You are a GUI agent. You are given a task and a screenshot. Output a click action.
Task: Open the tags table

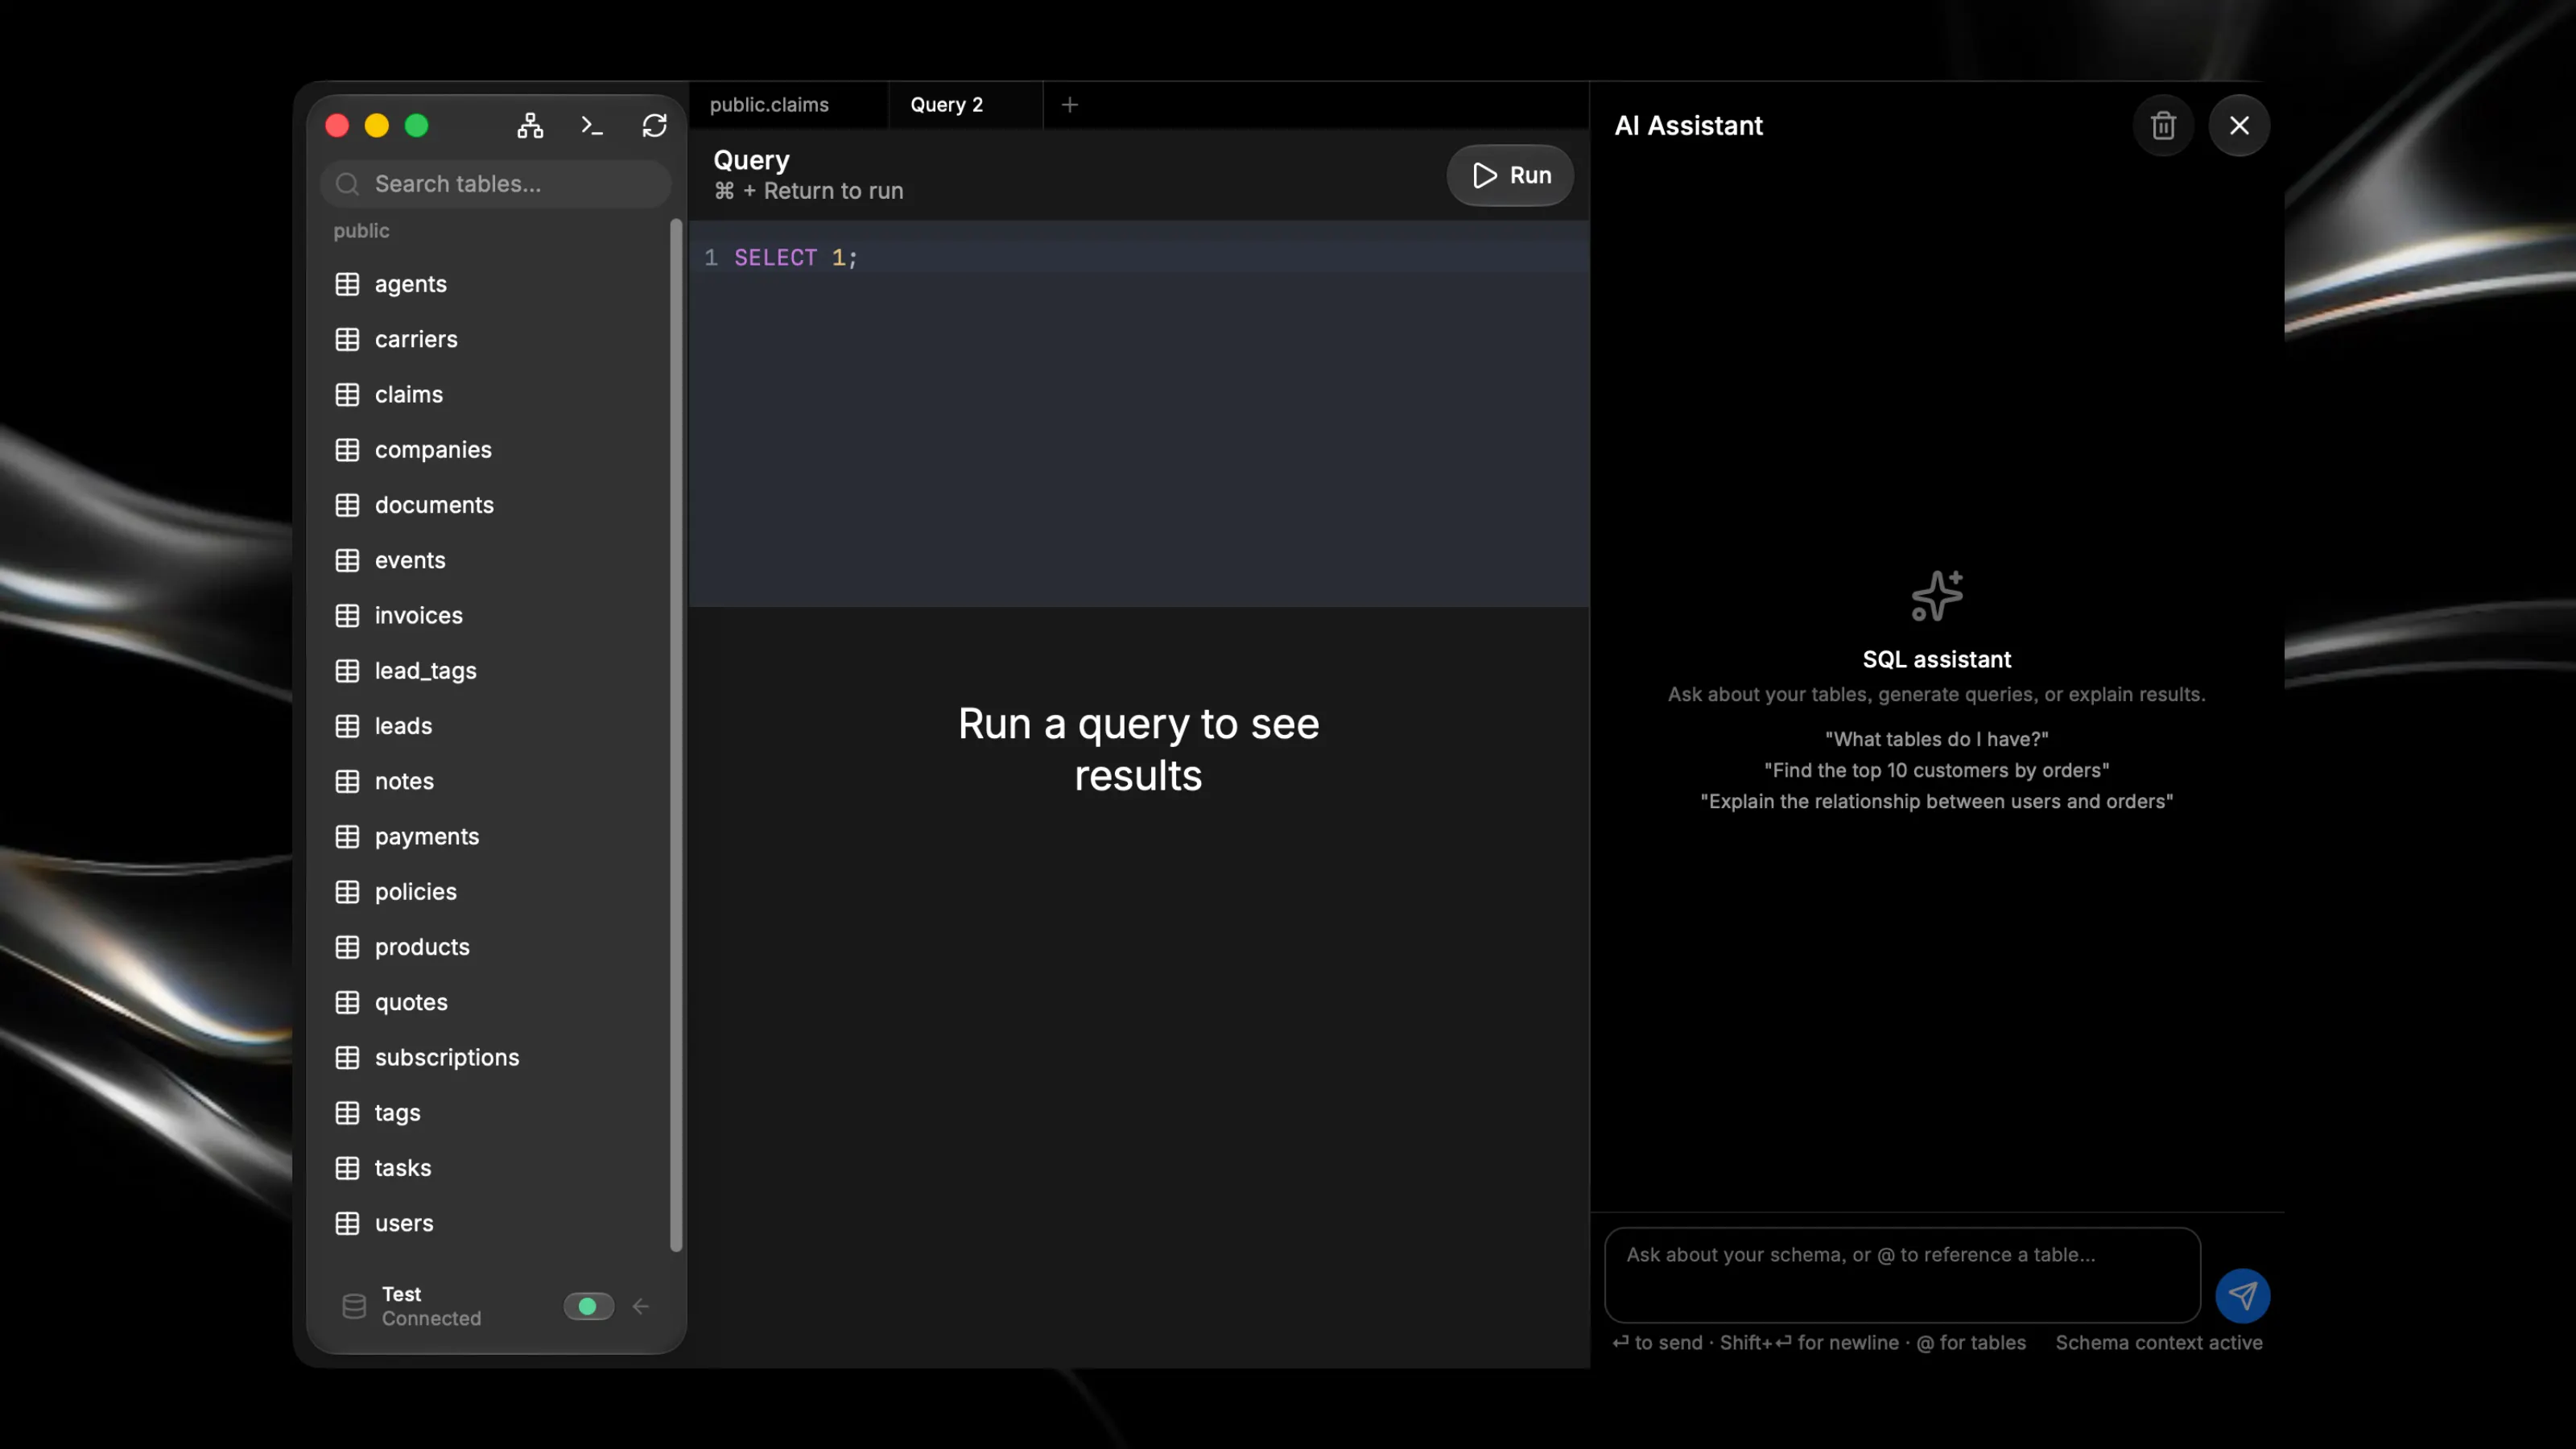click(x=495, y=1112)
